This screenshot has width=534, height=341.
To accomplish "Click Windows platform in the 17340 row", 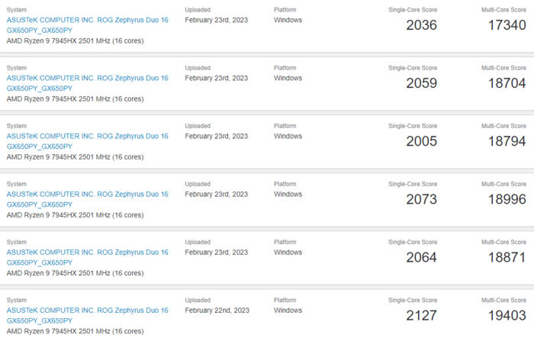I will [x=288, y=20].
